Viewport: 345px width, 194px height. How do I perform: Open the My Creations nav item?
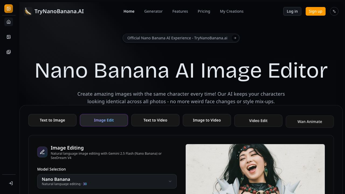tap(232, 11)
